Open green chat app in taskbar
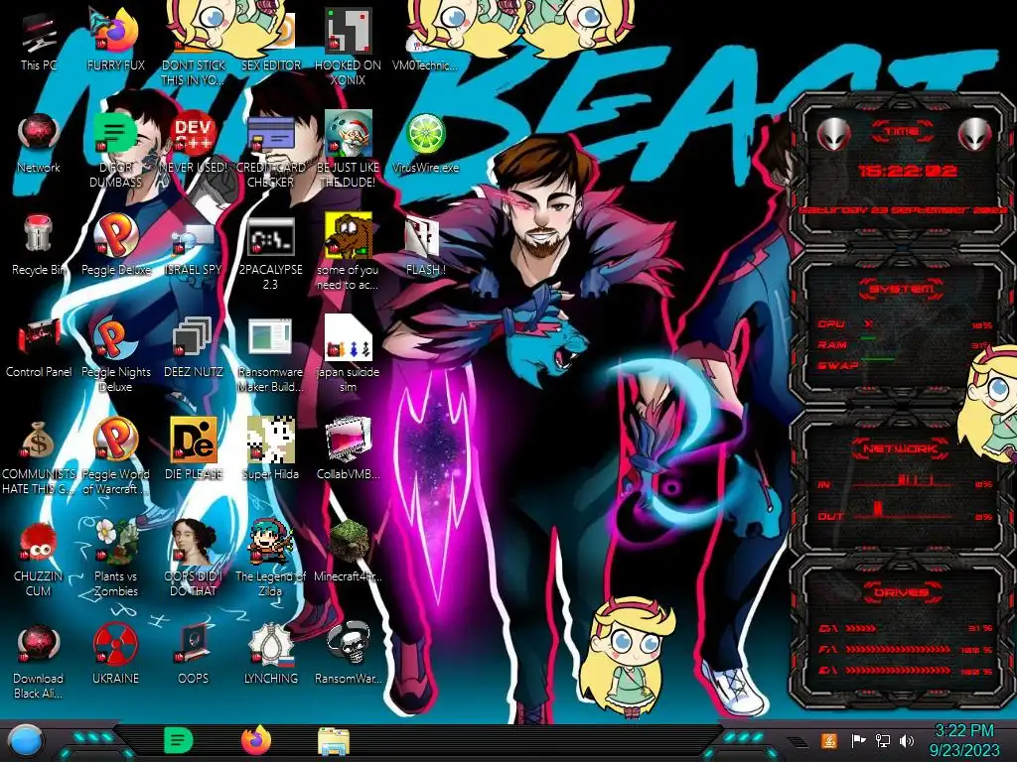This screenshot has height=762, width=1017. 178,740
